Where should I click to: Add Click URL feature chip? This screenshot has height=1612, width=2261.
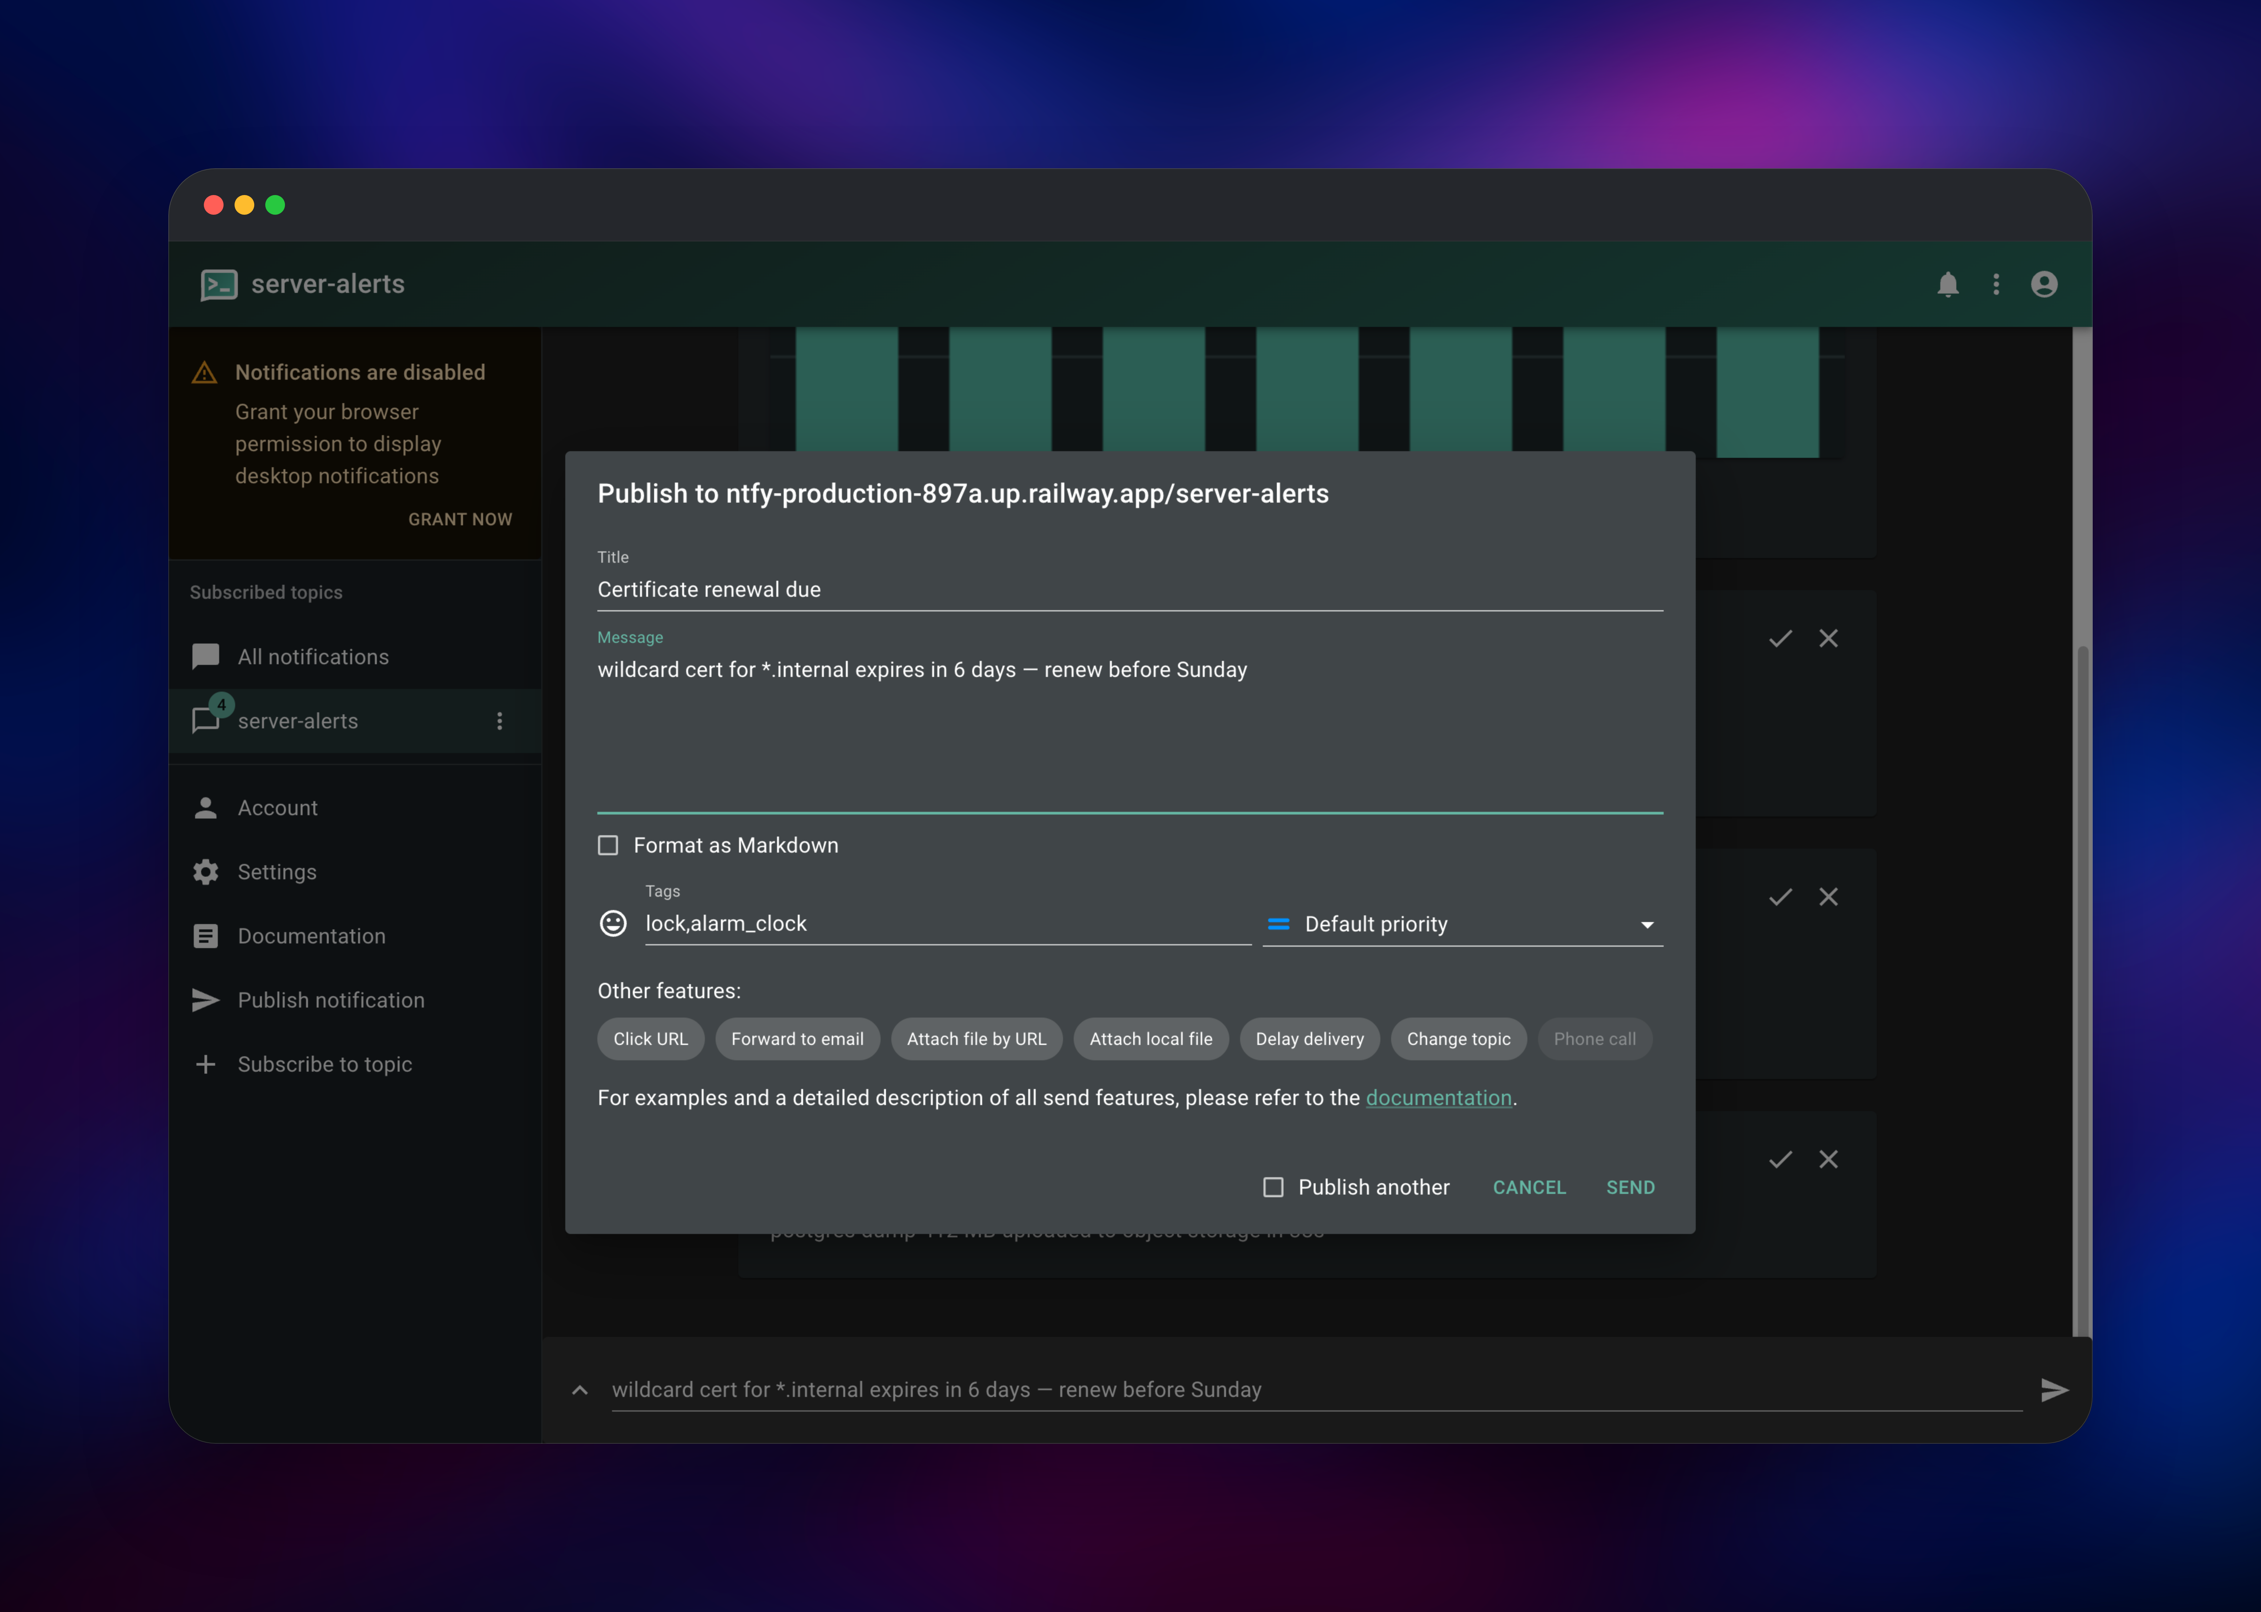click(650, 1039)
